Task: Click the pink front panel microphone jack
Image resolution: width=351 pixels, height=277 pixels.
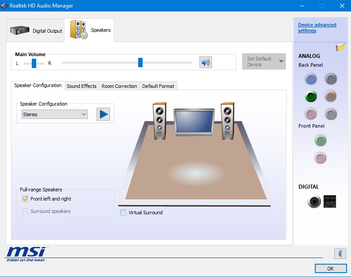Action: tap(321, 158)
